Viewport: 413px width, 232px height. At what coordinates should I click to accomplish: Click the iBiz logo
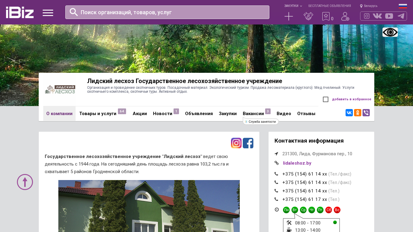pos(20,12)
